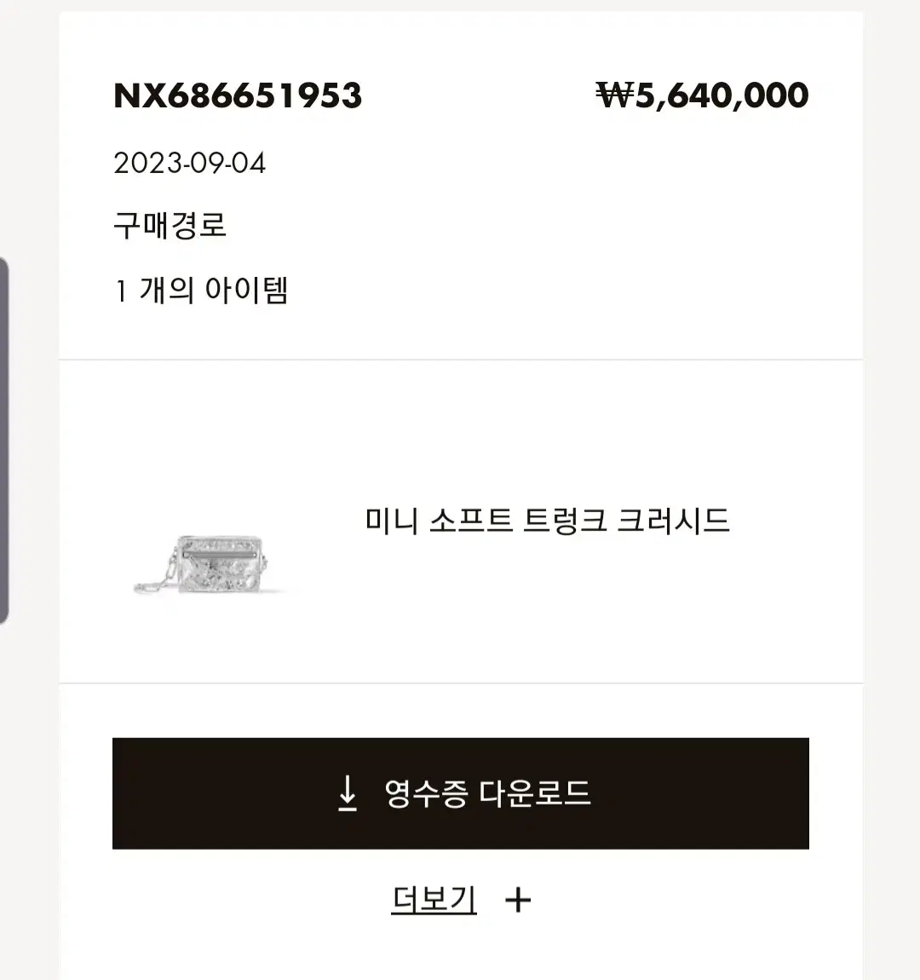The image size is (920, 980).
Task: Click the silver bag product thumbnail
Action: [x=213, y=563]
